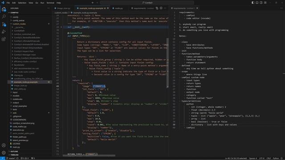
Task: Expand the notebooks folder
Action: (17, 99)
